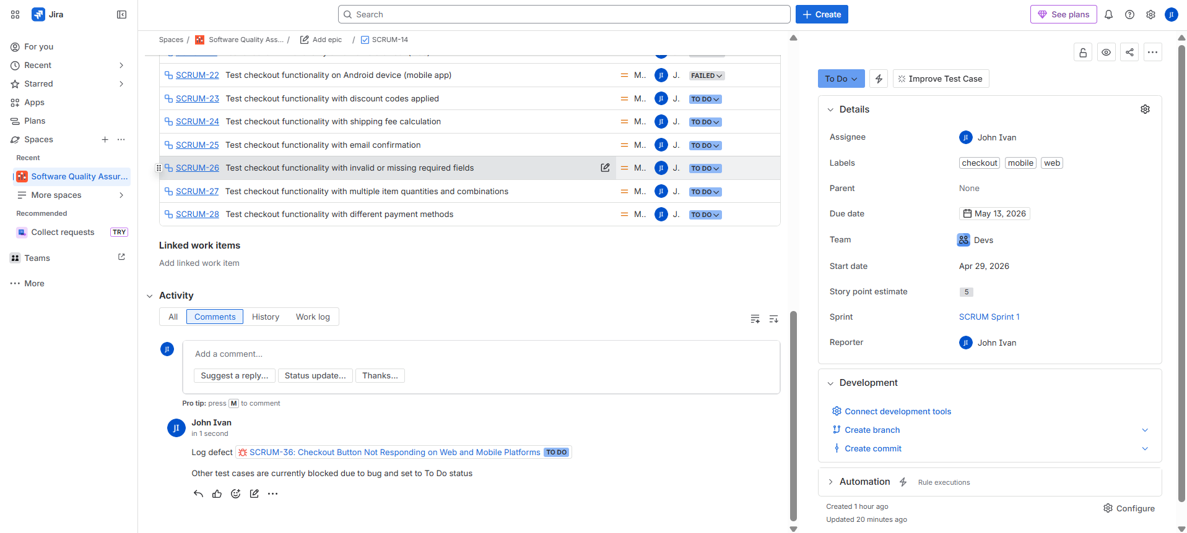Open the SCRUM-24 link

[198, 122]
